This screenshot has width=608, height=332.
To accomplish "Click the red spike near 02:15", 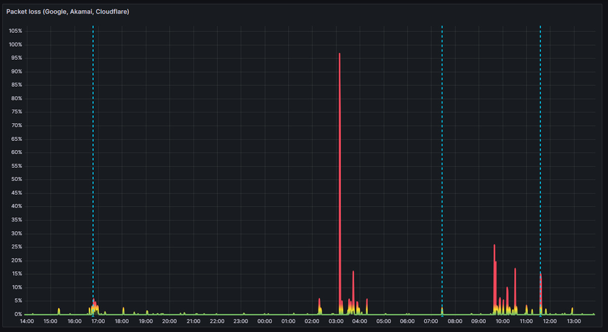I will click(319, 300).
